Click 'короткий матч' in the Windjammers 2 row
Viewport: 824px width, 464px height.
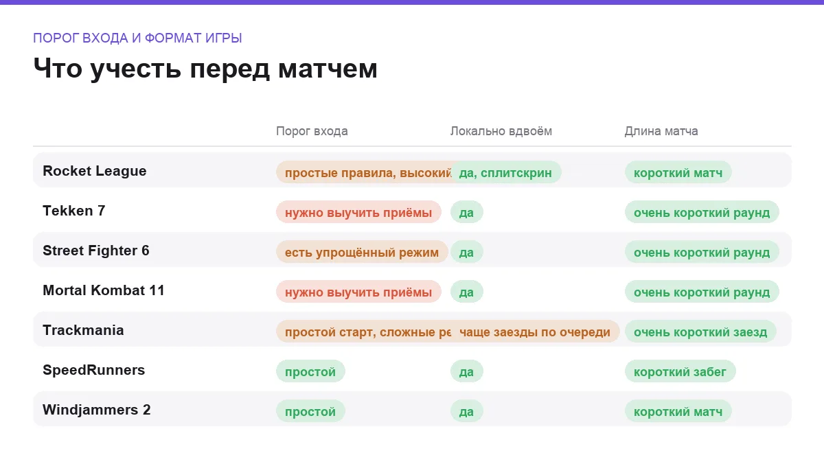(x=678, y=411)
